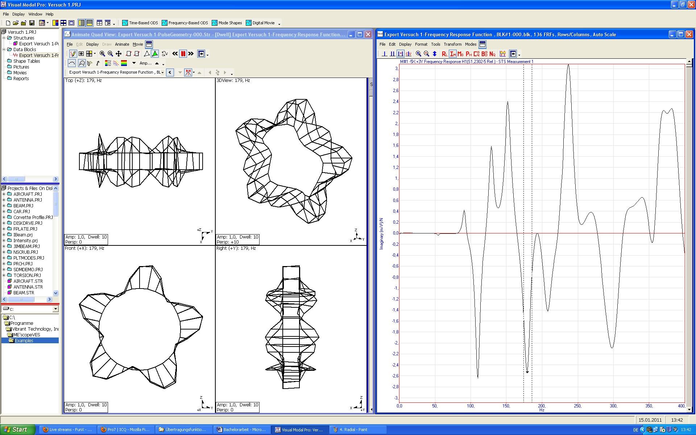Show Magnitude with the MG icon

tap(461, 54)
